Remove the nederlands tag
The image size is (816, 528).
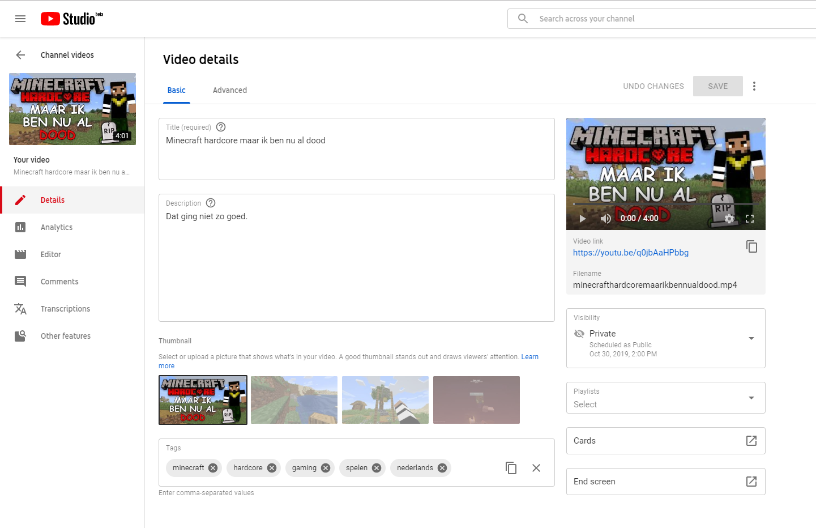point(442,468)
